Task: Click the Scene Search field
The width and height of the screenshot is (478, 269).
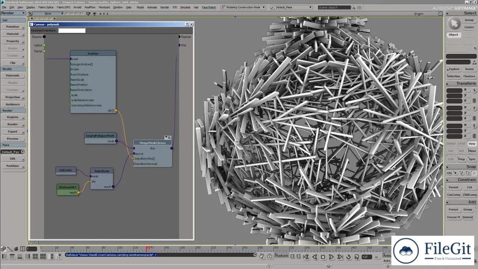Action: pyautogui.click(x=334, y=7)
